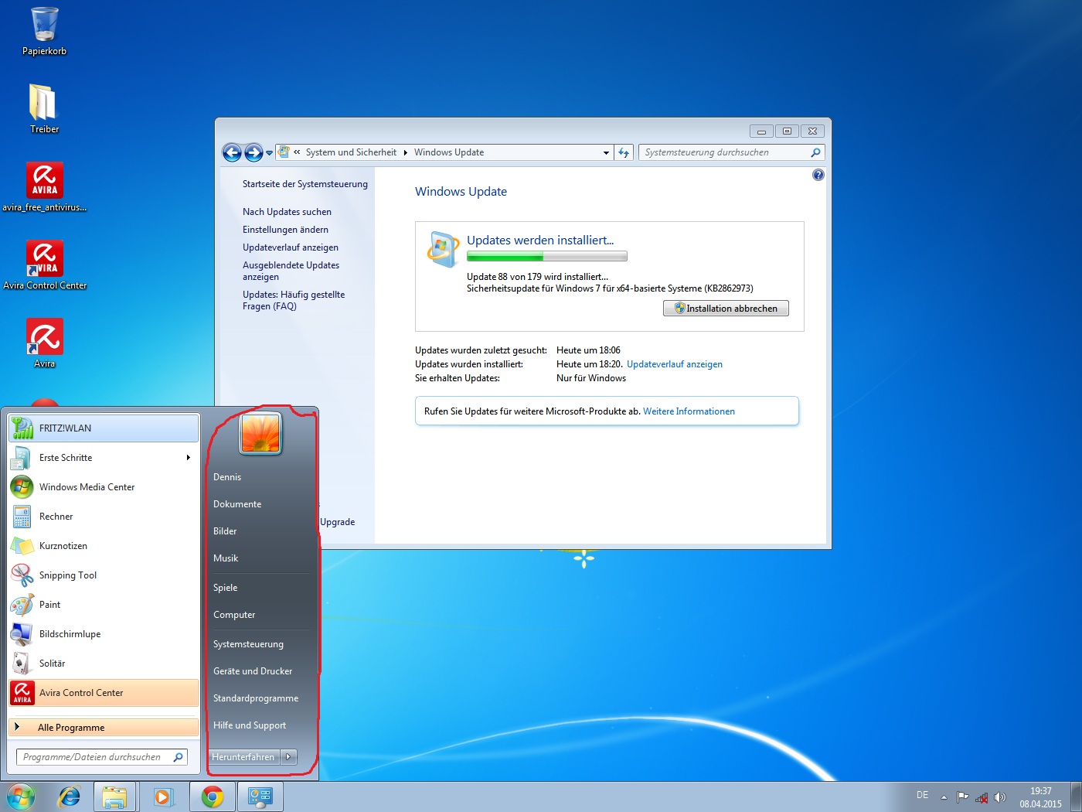Viewport: 1082px width, 812px height.
Task: Open Avira Control Center Start entry
Action: (x=104, y=693)
